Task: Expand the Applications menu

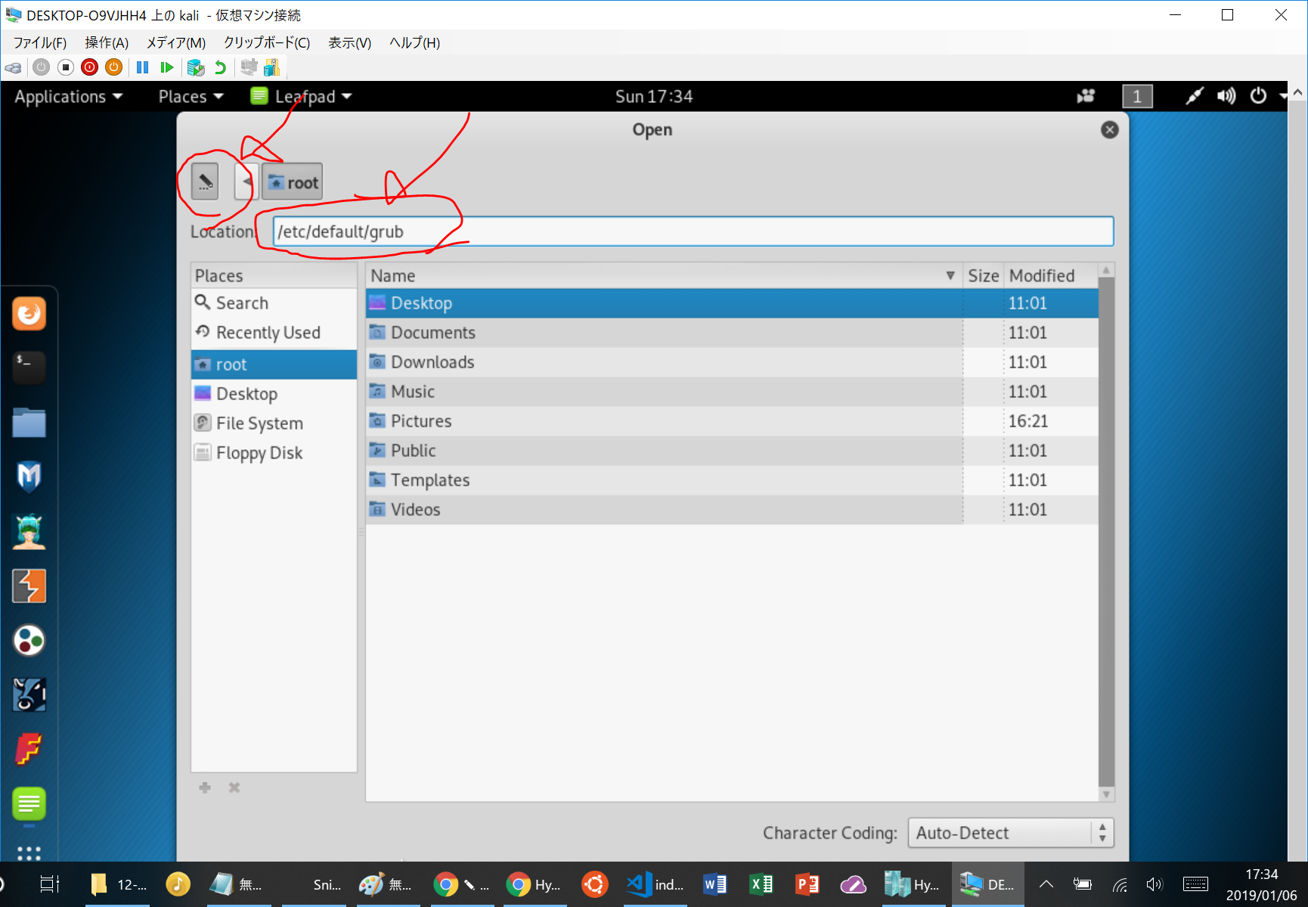Action: [x=68, y=97]
